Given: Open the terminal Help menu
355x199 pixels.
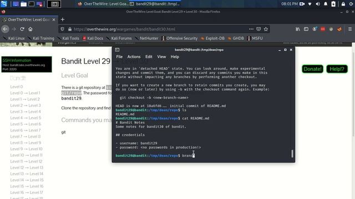Looking at the screenshot, I should click(175, 57).
